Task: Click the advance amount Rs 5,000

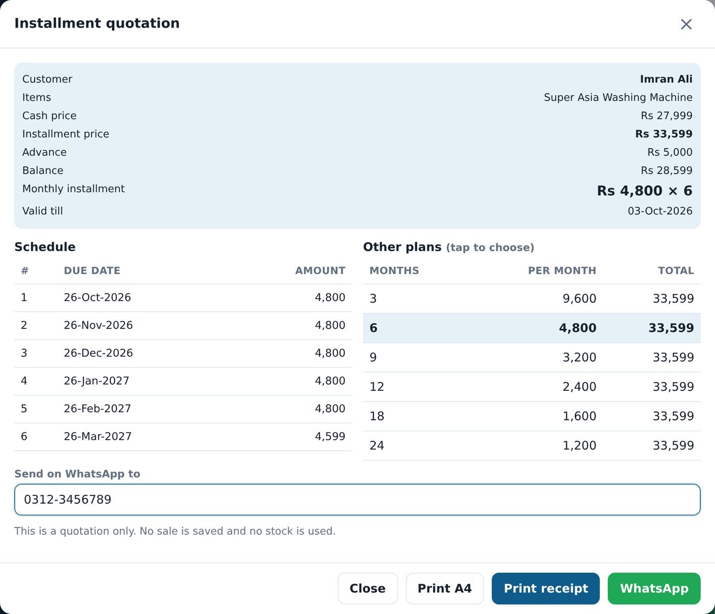Action: coord(670,152)
